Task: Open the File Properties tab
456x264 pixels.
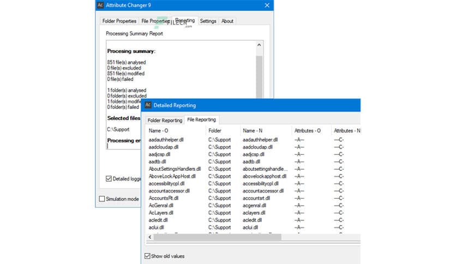Action: click(155, 21)
